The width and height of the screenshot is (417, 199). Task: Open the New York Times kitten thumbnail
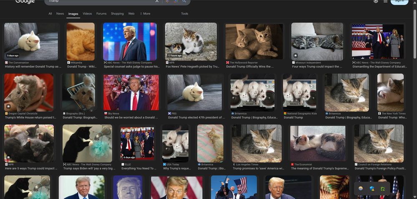[x=390, y=93]
